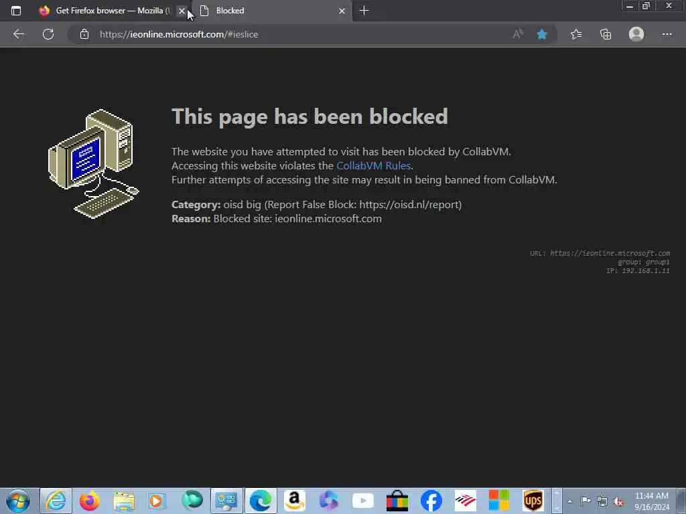Launch Firefox from the taskbar
Viewport: 686px width, 514px height.
90,501
